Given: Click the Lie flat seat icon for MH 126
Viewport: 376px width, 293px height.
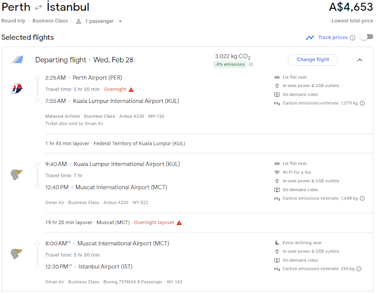Looking at the screenshot, I should [277, 77].
